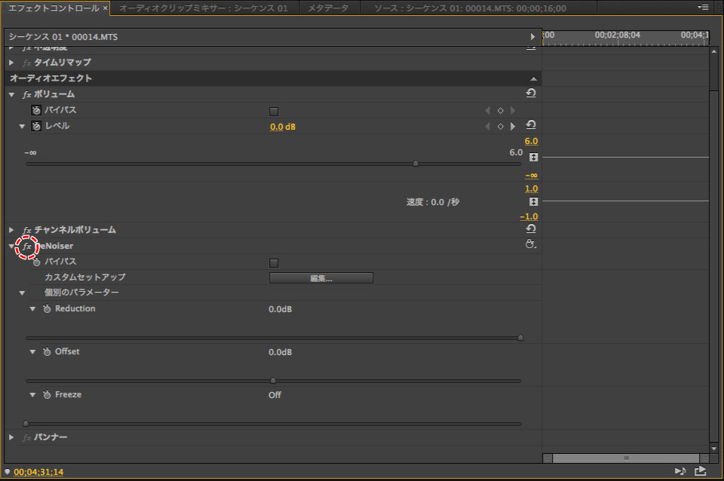The image size is (724, 481).
Task: Click the Reduction stopwatch icon
Action: click(x=47, y=309)
